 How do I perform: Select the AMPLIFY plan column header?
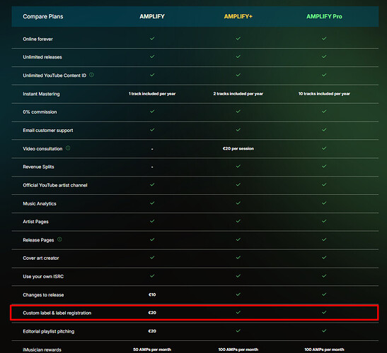152,16
